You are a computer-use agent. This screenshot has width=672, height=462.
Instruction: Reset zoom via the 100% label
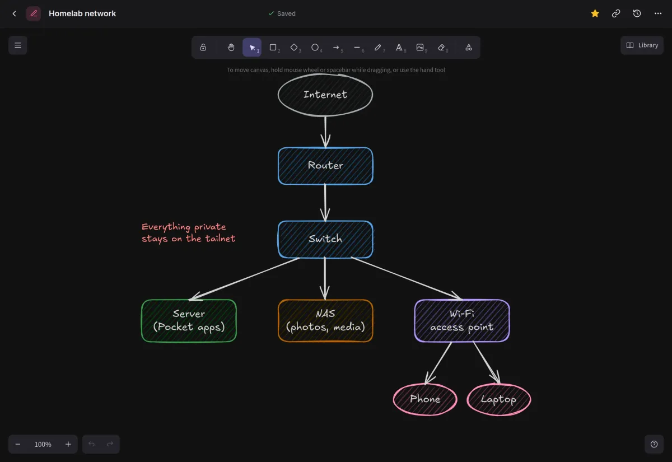pyautogui.click(x=43, y=444)
